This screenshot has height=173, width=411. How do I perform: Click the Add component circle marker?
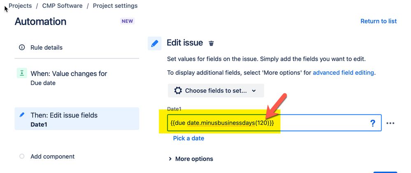tap(22, 156)
